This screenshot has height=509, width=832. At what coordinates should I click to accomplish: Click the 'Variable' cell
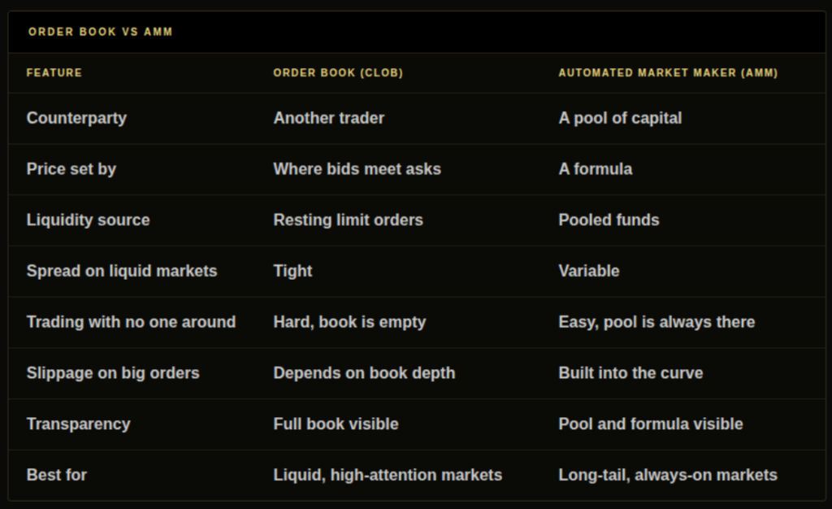pyautogui.click(x=588, y=271)
